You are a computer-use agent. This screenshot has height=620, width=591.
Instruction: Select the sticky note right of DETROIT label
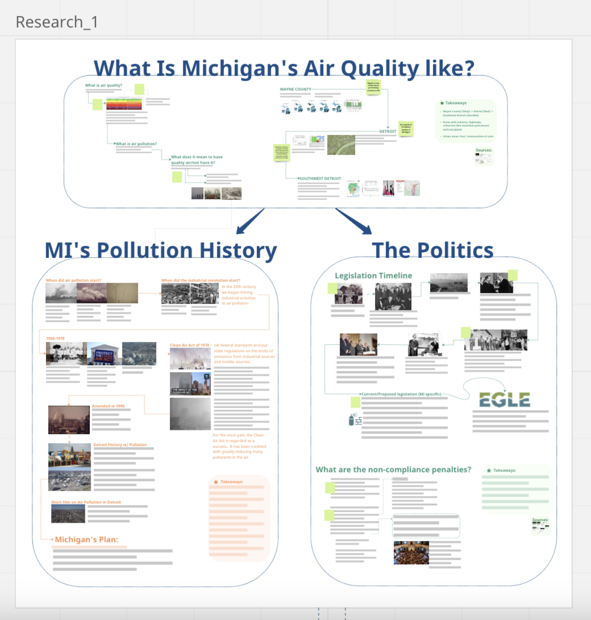pos(406,129)
